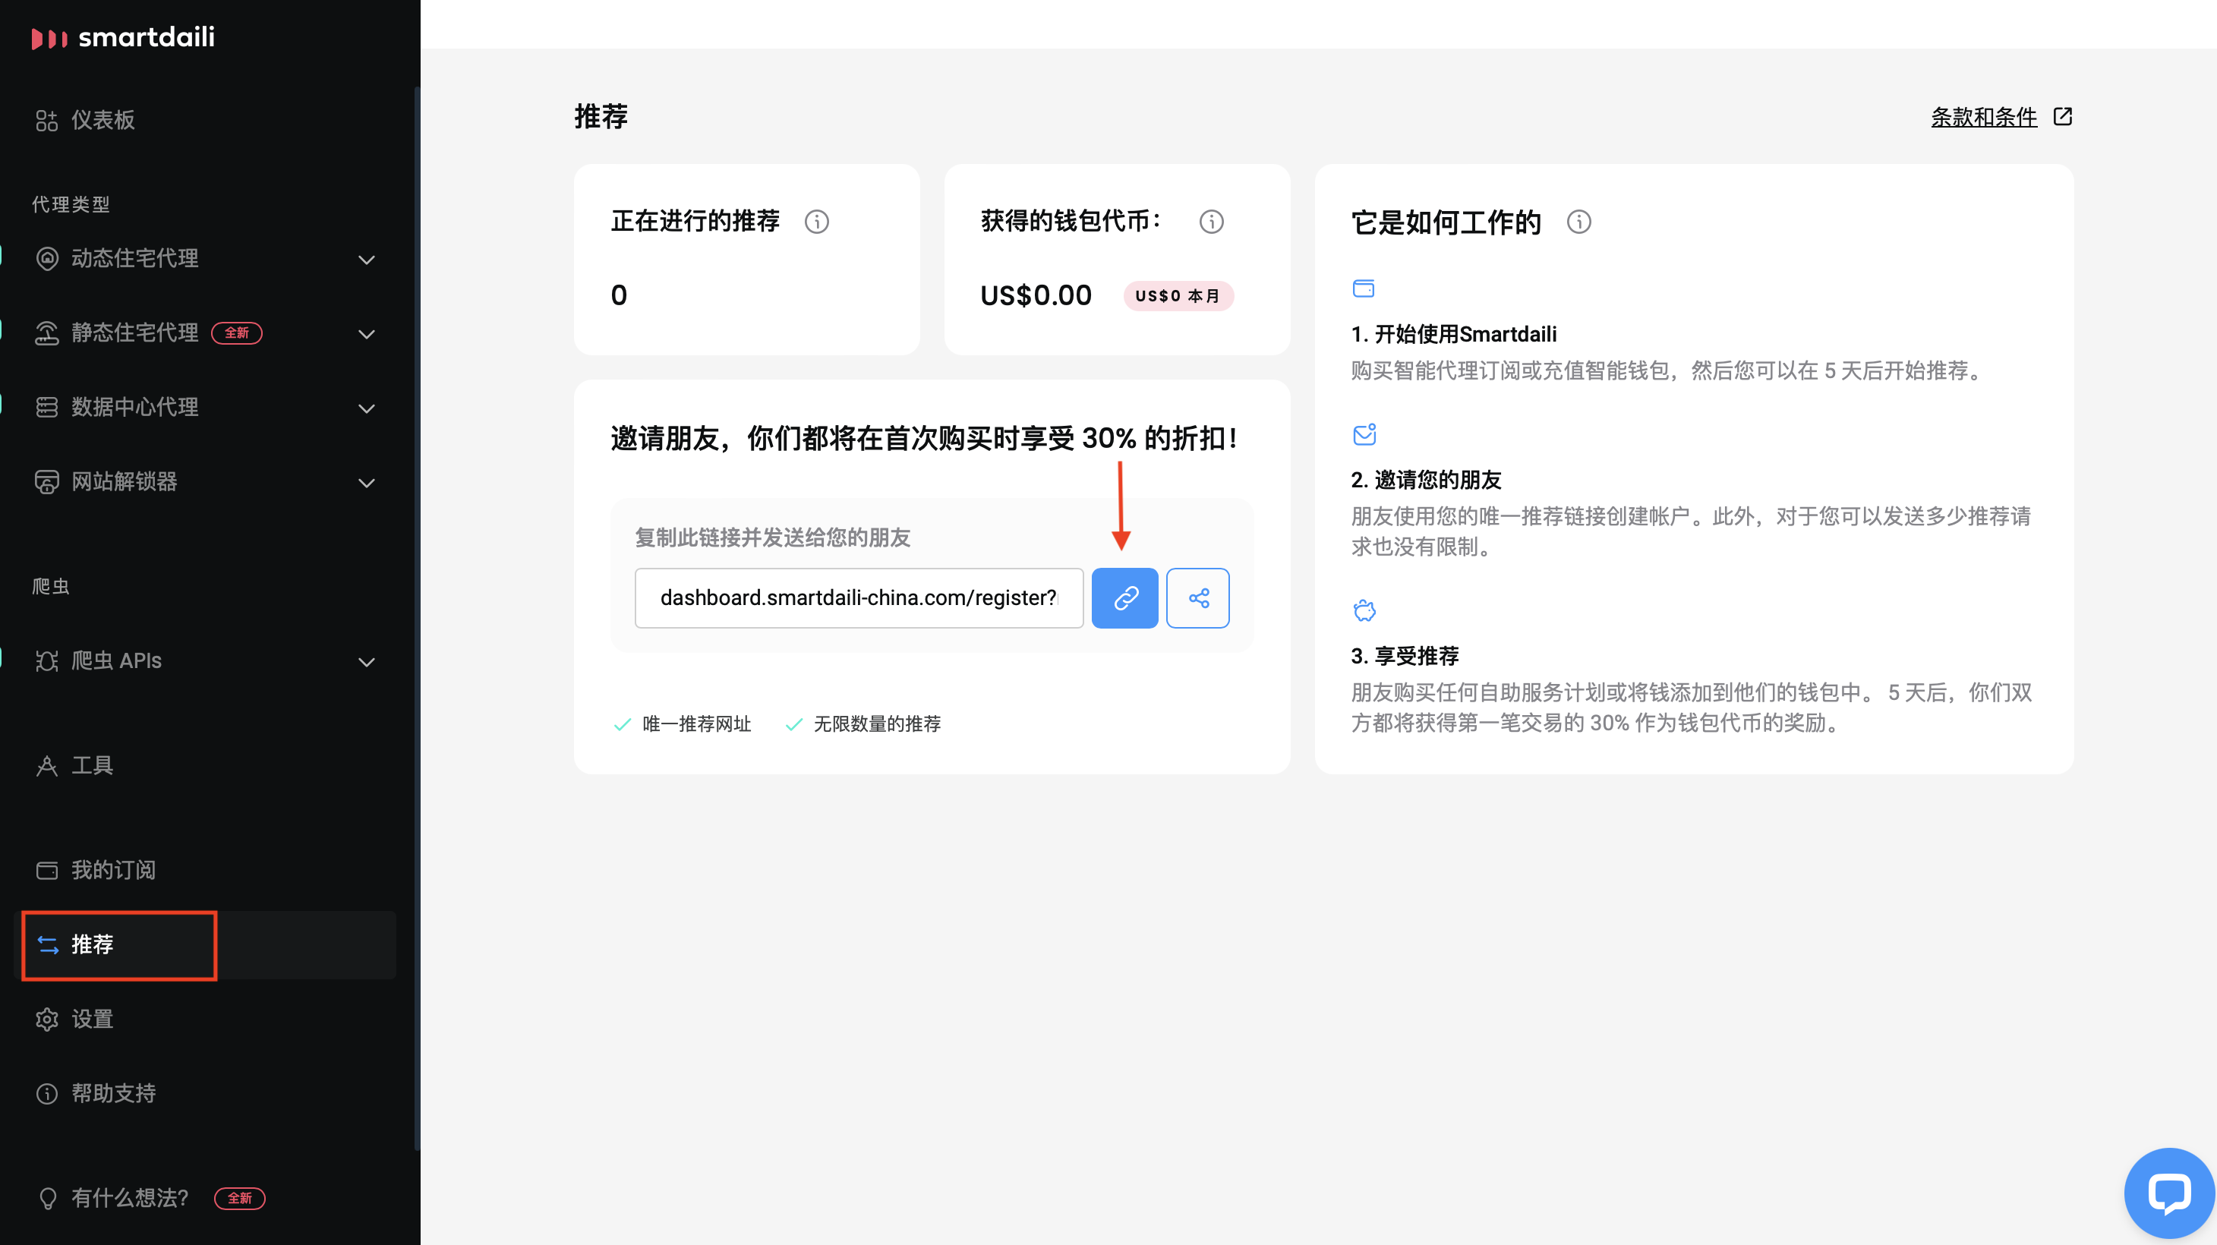Click the 设置 gear icon

pos(46,1019)
